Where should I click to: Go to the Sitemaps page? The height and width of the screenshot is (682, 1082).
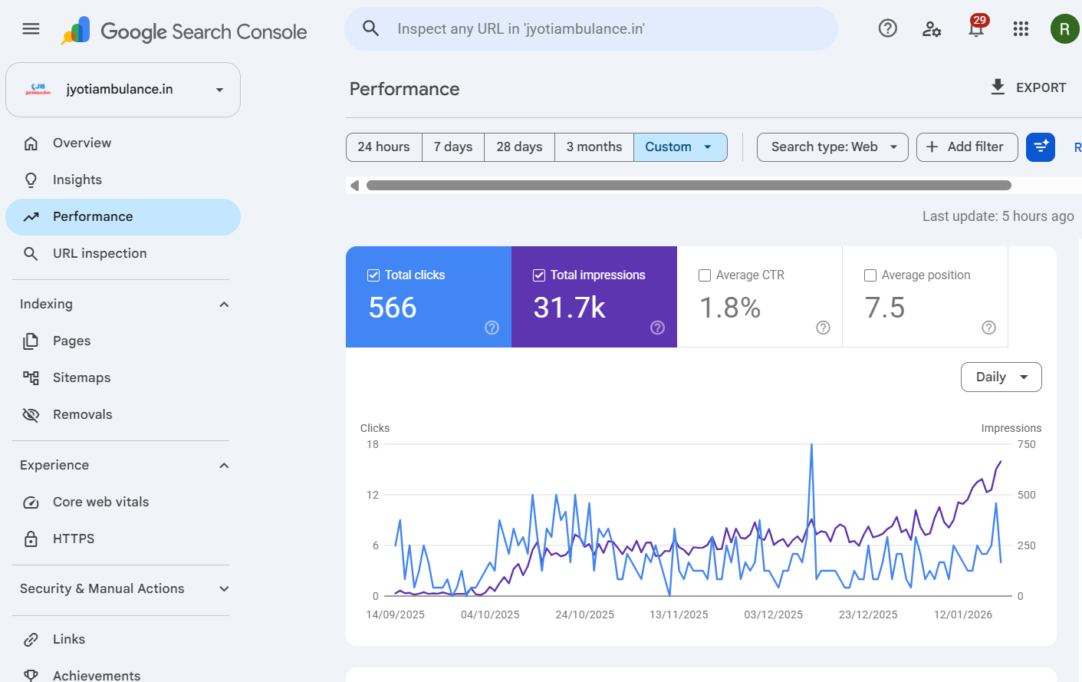[x=123, y=378]
